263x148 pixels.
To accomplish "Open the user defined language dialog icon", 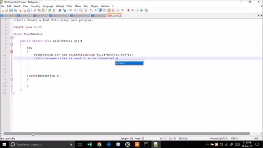I will click(x=105, y=10).
